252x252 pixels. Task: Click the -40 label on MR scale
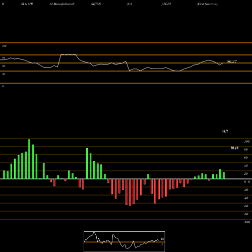click(x=246, y=198)
